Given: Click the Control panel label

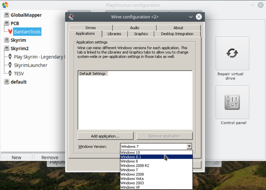Looking at the screenshot, I should coord(234,123).
